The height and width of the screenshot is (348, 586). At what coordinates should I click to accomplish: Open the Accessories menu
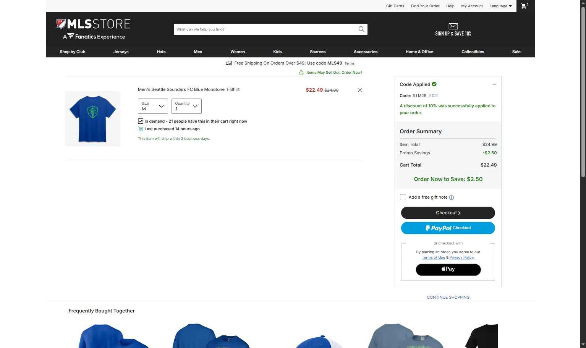(x=366, y=52)
